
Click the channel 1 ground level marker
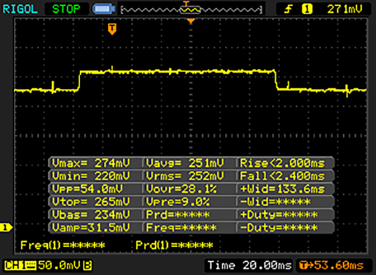click(6, 227)
